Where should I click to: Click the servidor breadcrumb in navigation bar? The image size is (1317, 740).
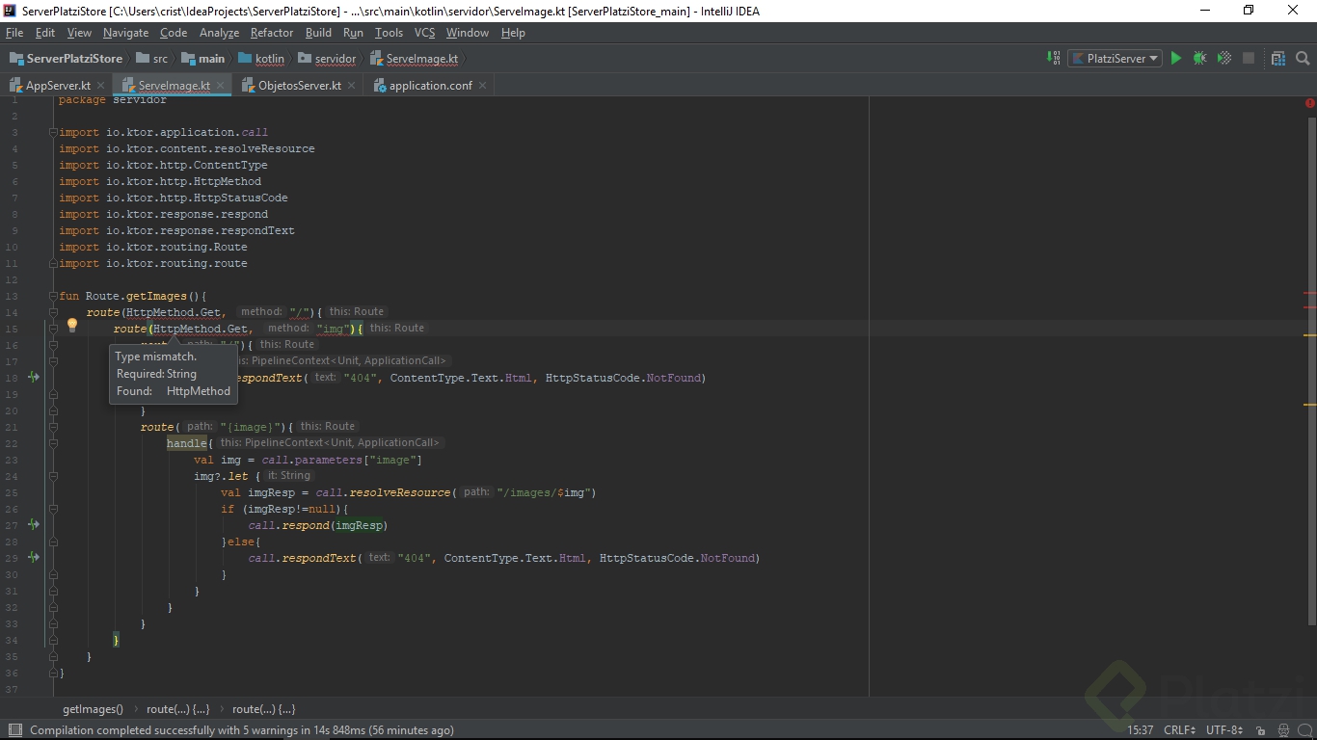335,59
